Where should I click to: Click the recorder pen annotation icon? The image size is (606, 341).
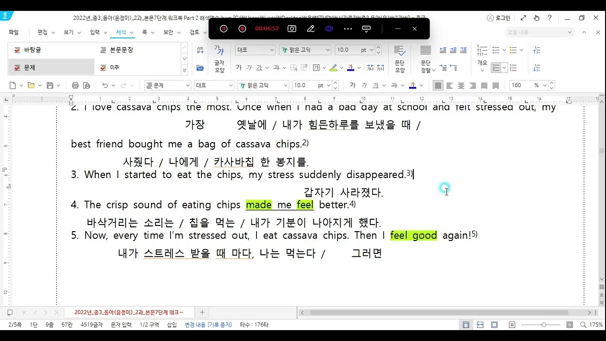click(311, 28)
